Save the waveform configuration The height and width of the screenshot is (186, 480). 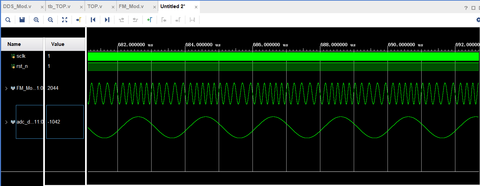tap(22, 20)
